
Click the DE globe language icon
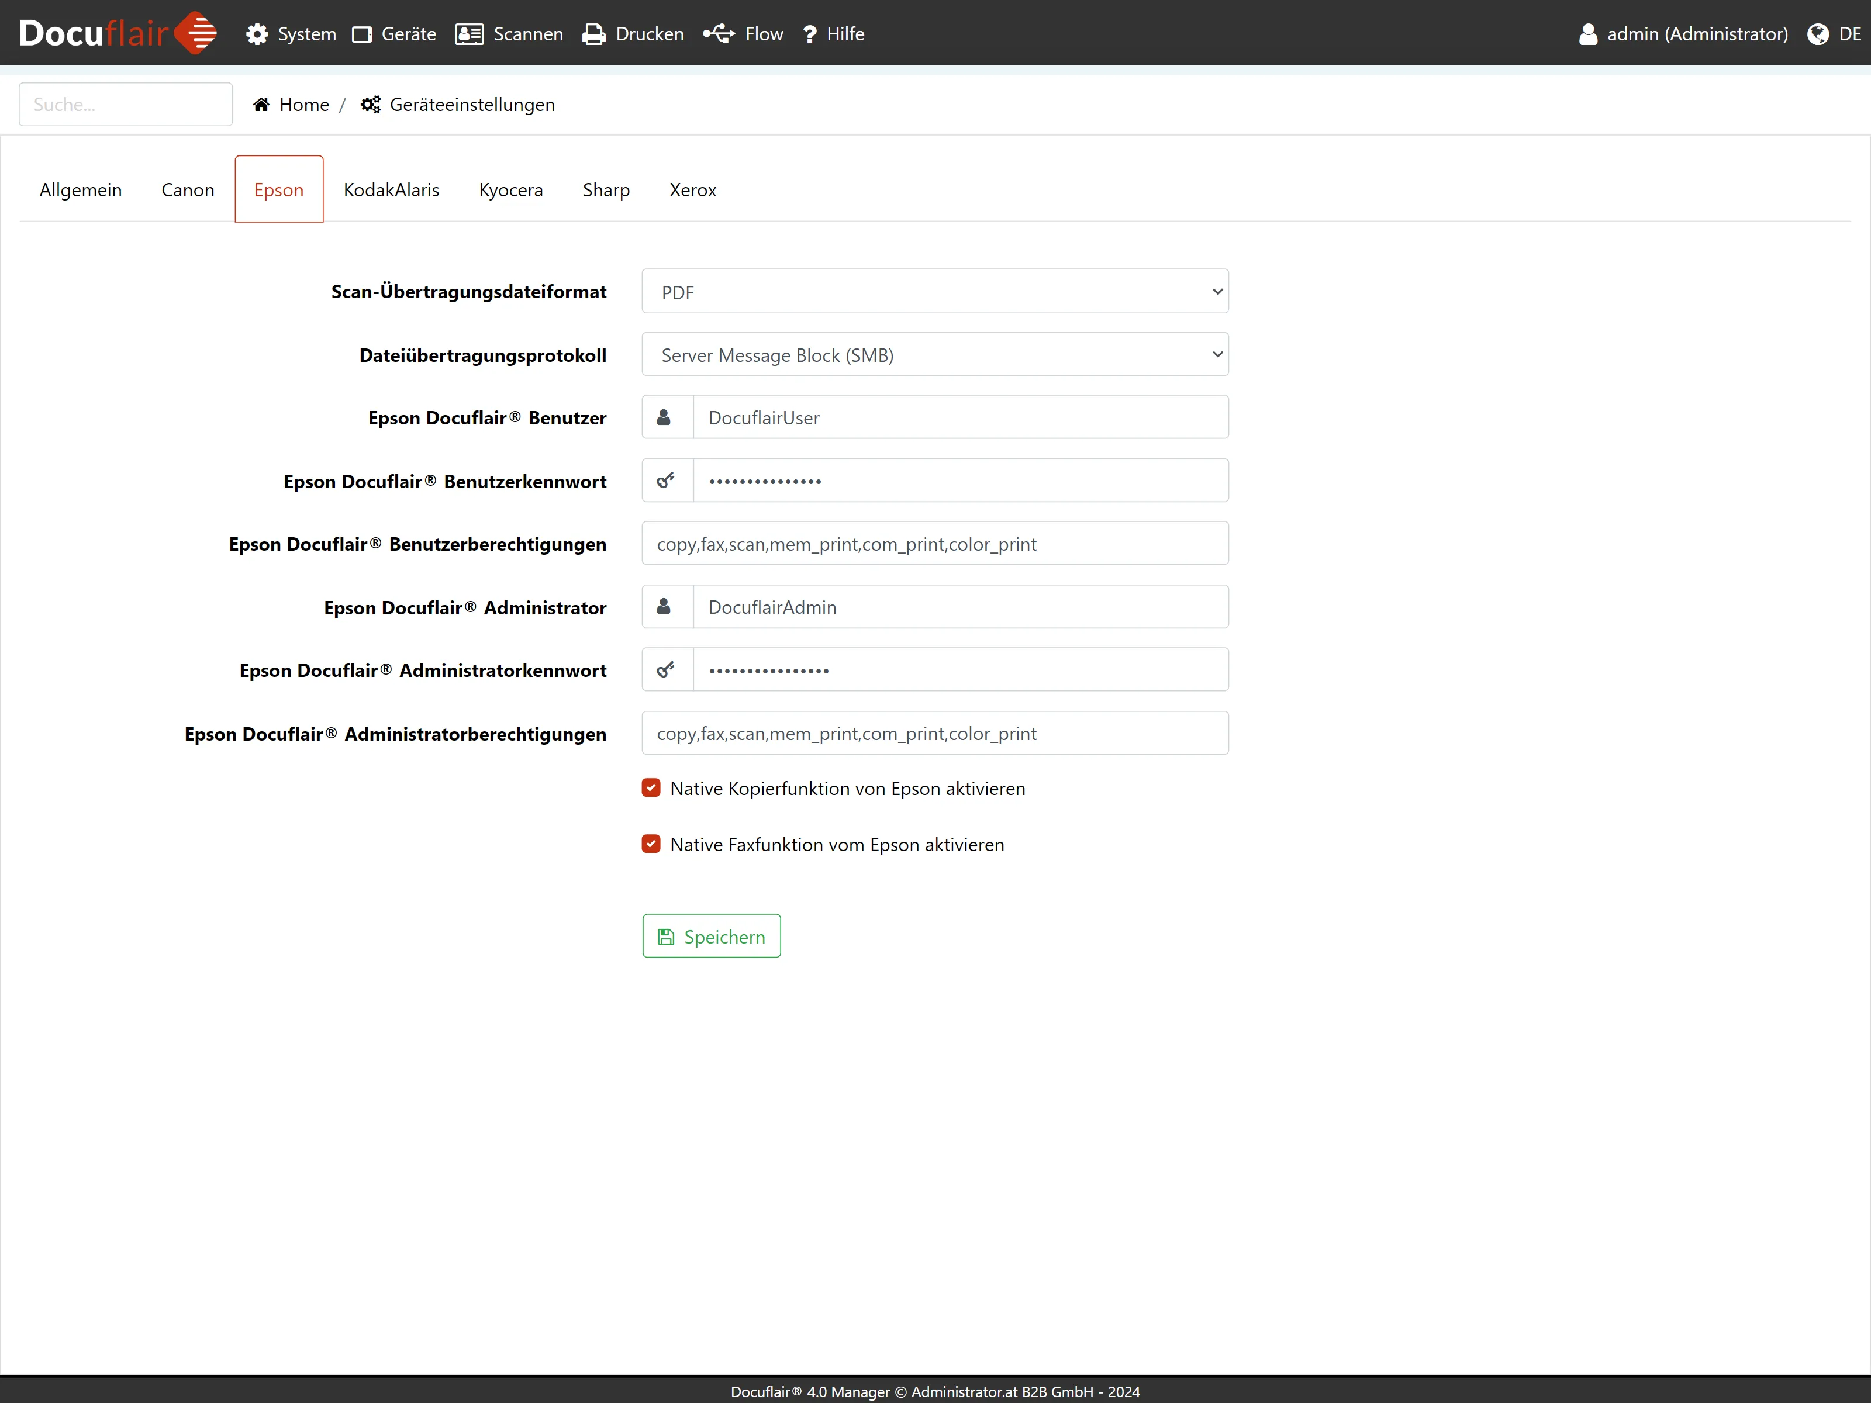tap(1818, 34)
